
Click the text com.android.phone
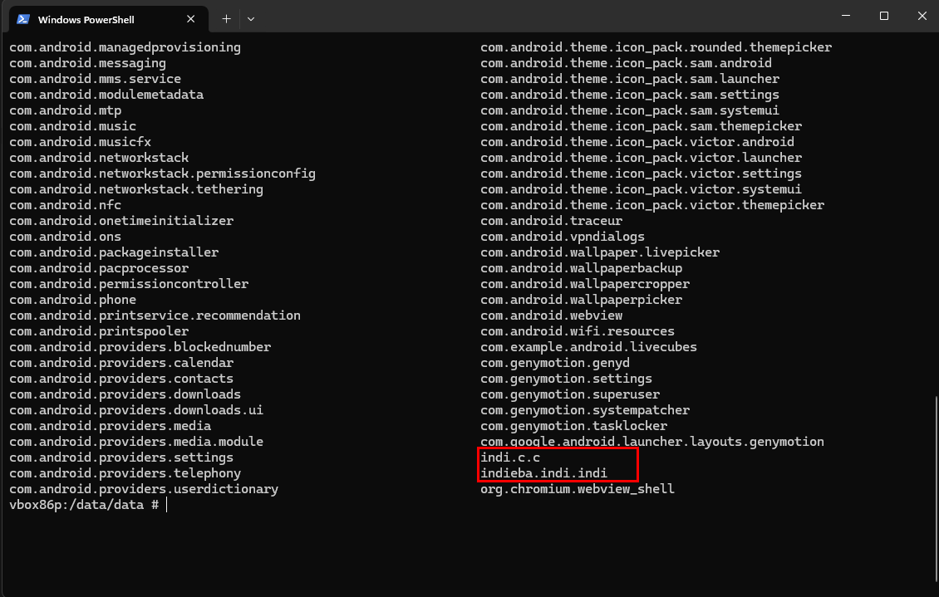coord(72,300)
